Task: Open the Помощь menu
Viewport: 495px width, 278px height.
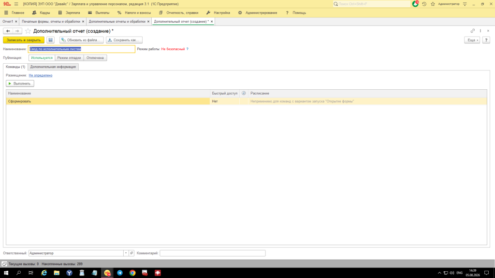Action: coord(296,13)
